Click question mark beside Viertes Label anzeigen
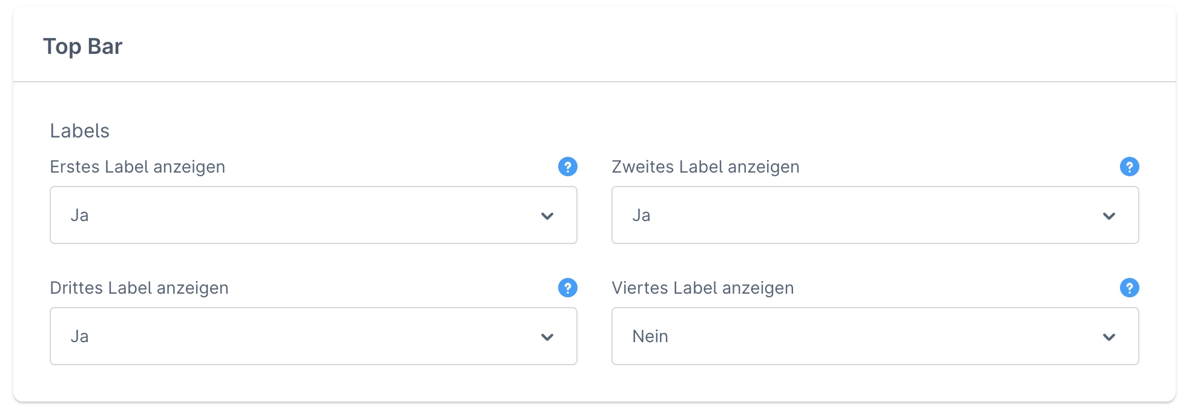The image size is (1189, 413). [1129, 288]
